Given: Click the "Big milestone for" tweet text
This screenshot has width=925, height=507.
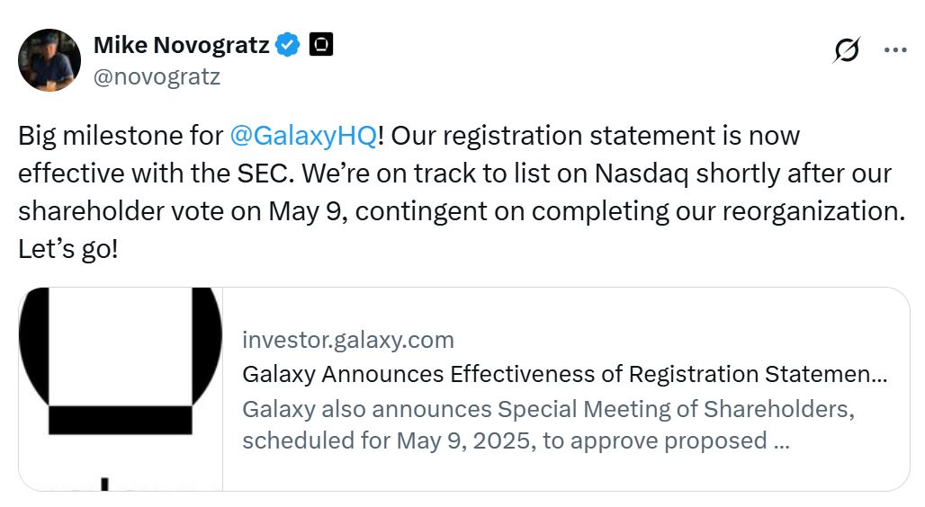Looking at the screenshot, I should coord(121,136).
